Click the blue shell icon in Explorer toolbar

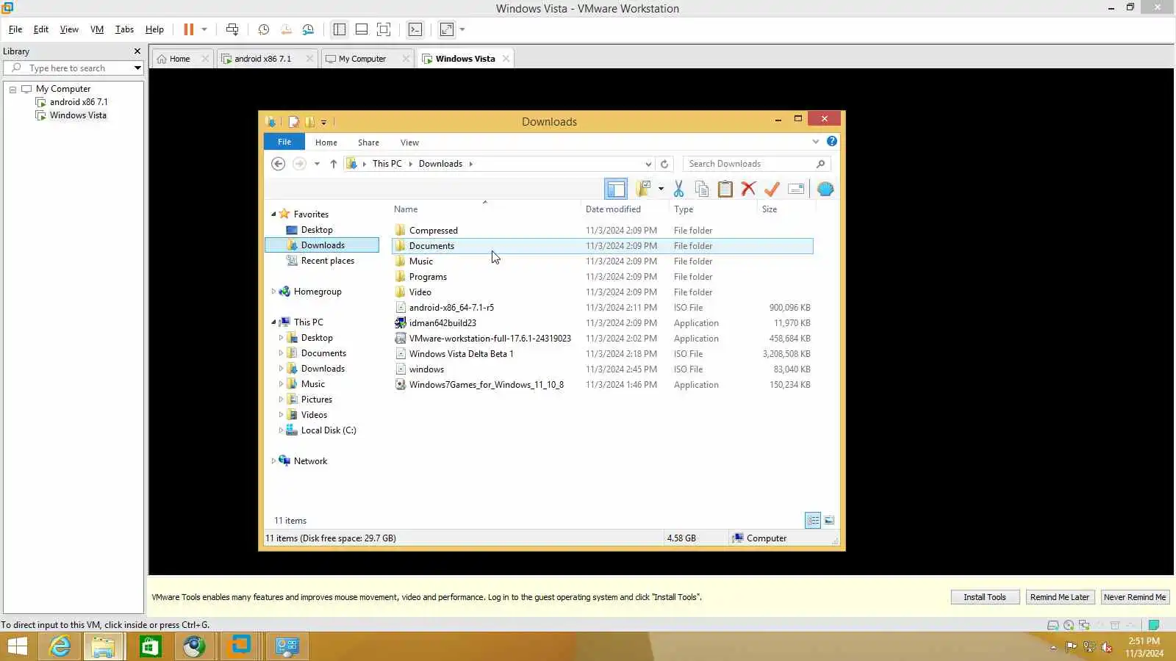coord(825,189)
